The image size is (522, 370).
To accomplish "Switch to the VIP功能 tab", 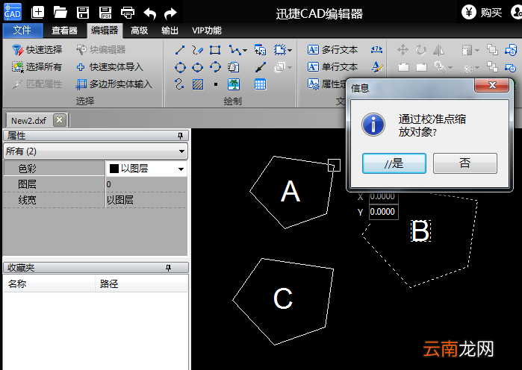I will click(207, 31).
